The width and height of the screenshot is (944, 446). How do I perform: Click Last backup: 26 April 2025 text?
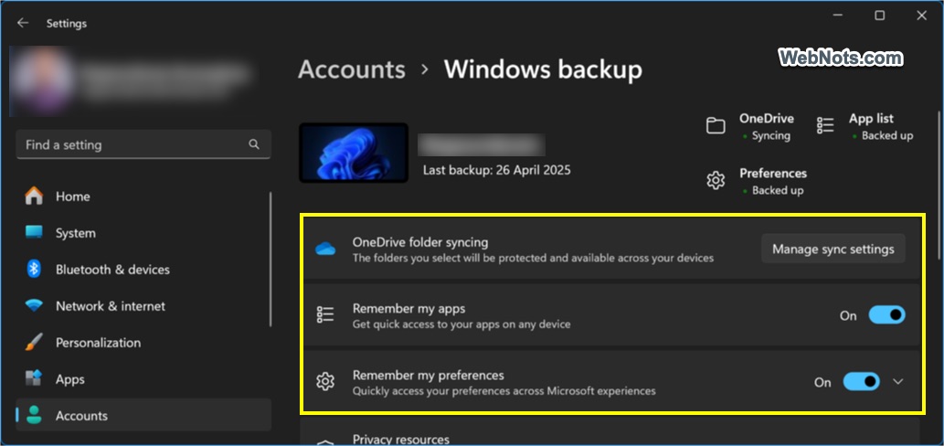tap(497, 170)
